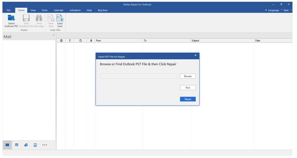This screenshot has height=158, width=297.
Task: Open the Activation tab
Action: (x=75, y=10)
